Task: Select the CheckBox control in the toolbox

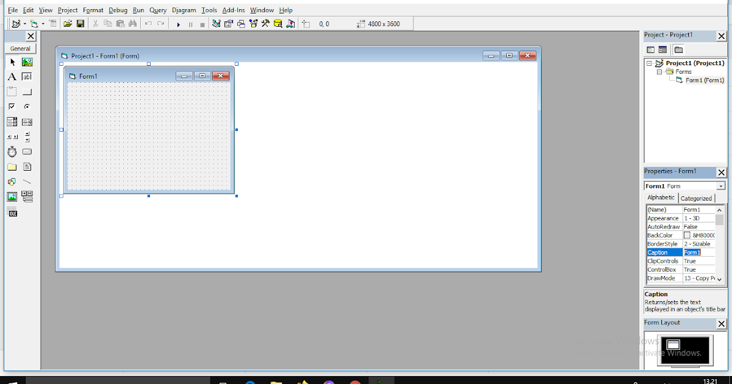Action: pyautogui.click(x=12, y=106)
